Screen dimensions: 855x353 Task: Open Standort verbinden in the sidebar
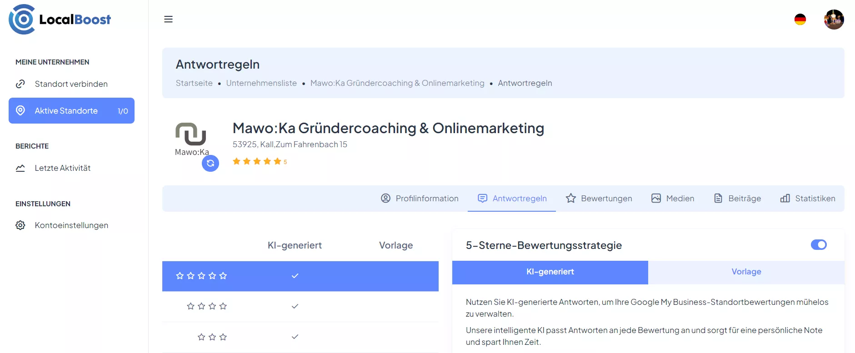click(71, 84)
